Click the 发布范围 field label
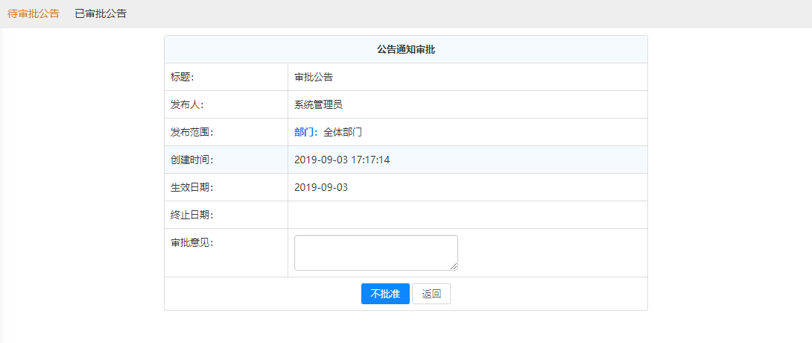The height and width of the screenshot is (343, 812). coord(192,132)
